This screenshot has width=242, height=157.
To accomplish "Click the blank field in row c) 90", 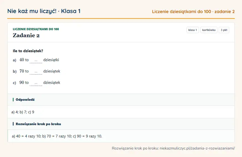I will pyautogui.click(x=36, y=83).
